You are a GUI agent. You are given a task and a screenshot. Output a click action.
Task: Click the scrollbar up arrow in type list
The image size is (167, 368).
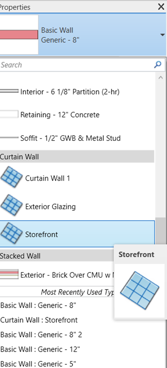pyautogui.click(x=160, y=78)
